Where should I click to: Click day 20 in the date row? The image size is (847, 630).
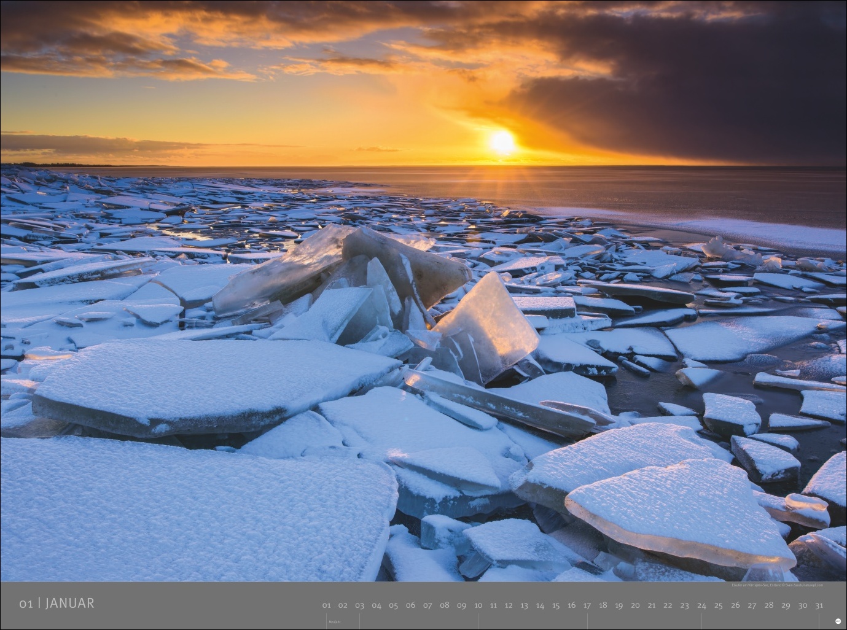pyautogui.click(x=635, y=605)
